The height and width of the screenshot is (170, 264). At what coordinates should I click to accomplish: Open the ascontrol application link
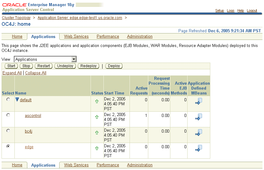pyautogui.click(x=33, y=116)
